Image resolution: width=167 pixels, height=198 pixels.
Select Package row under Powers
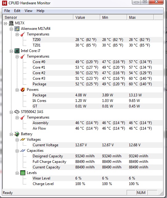tap(97, 95)
